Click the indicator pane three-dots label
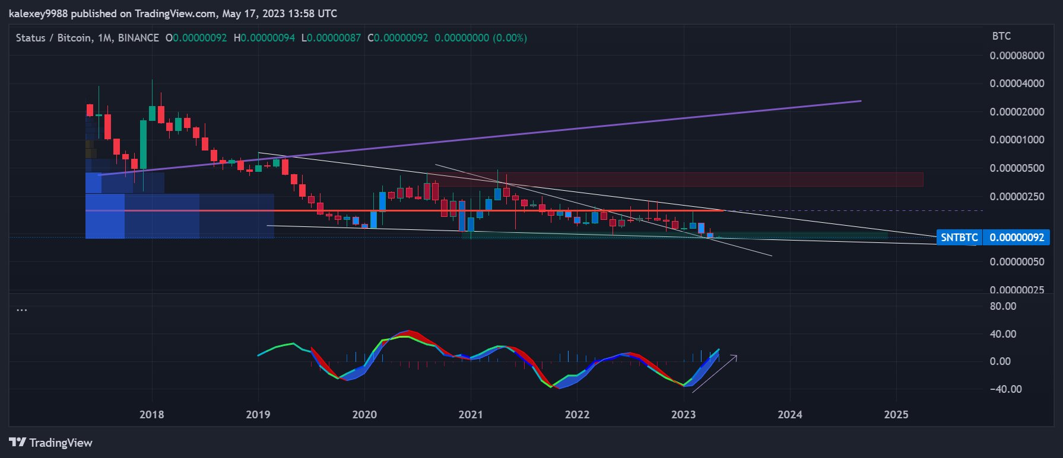The width and height of the screenshot is (1063, 458). tap(22, 310)
